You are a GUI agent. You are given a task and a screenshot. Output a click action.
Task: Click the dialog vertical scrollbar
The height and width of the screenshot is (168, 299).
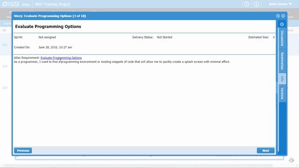tap(278, 90)
